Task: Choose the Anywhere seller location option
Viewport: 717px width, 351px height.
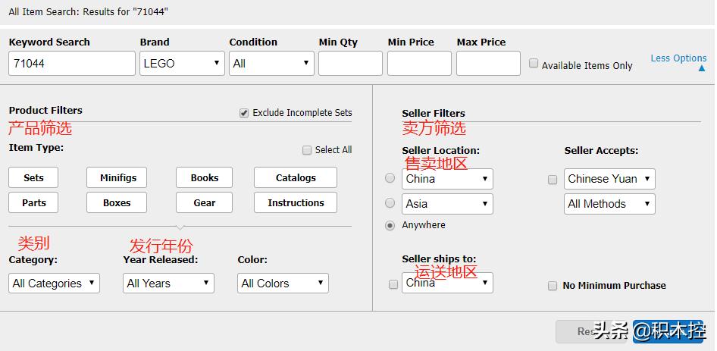Action: 390,225
